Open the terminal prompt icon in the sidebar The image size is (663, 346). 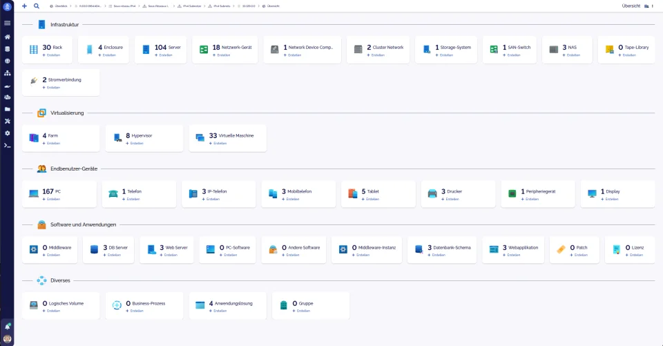[7, 145]
